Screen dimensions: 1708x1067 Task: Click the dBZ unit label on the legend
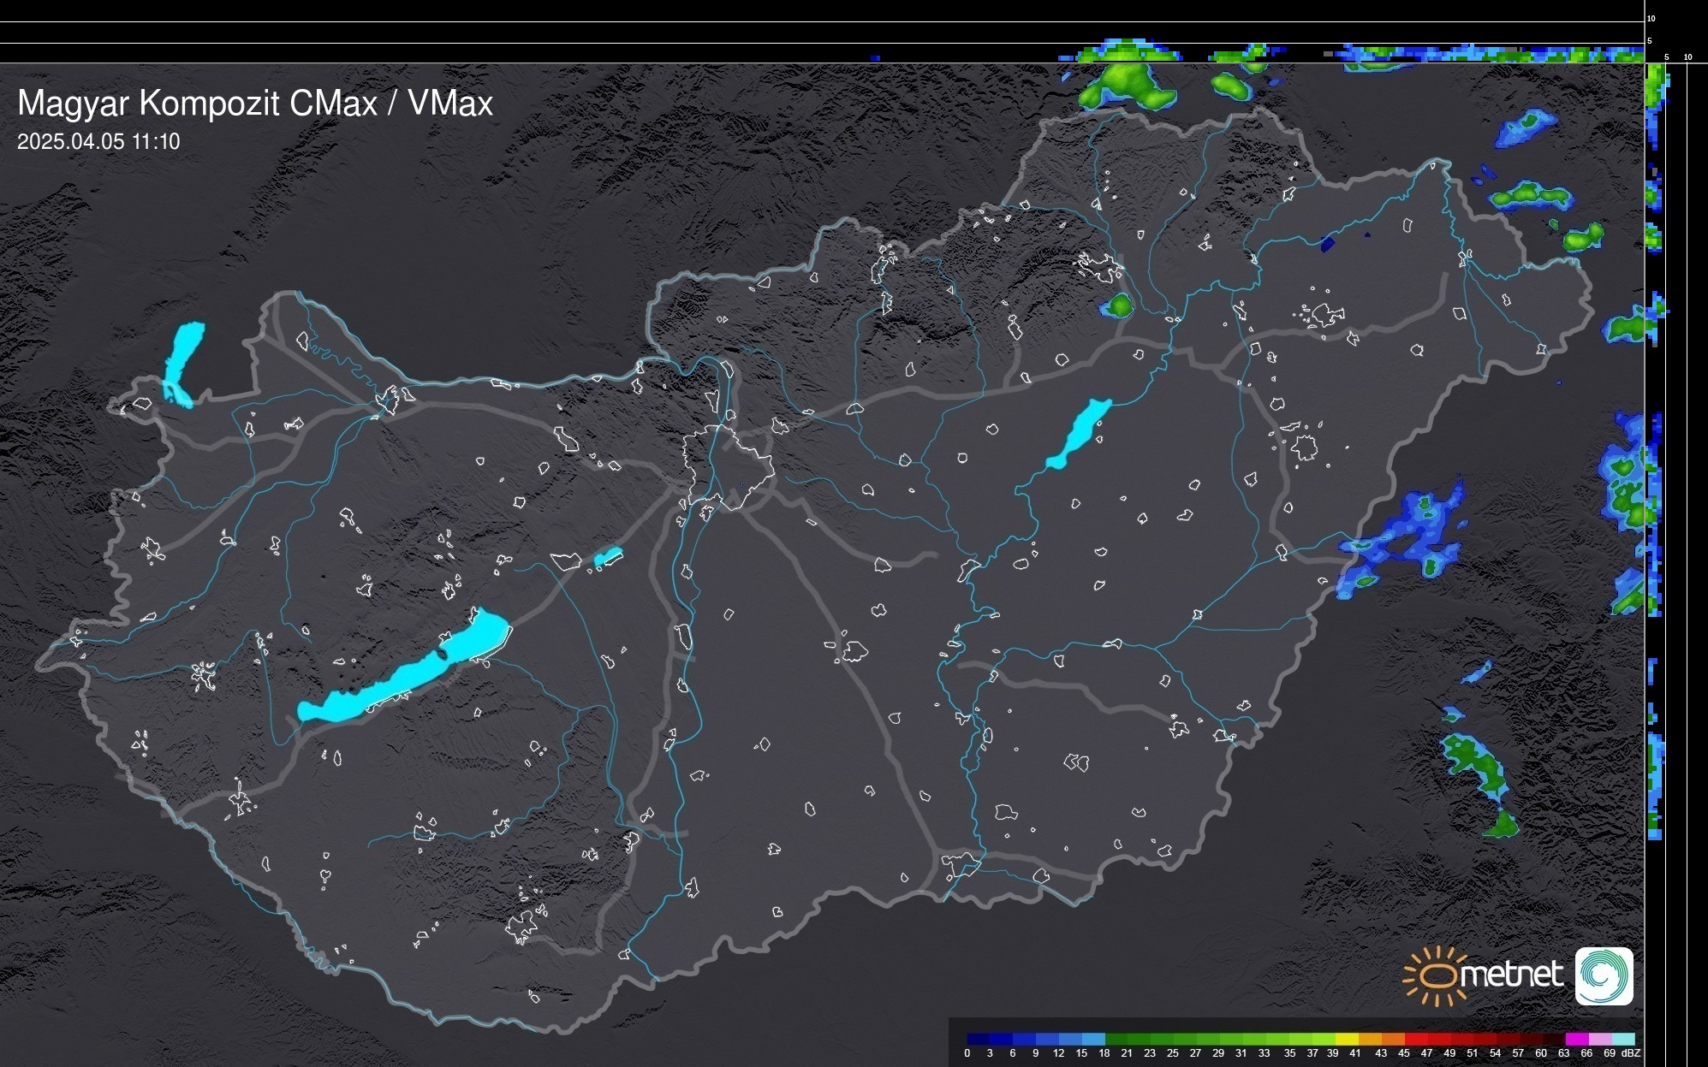click(x=1631, y=1053)
